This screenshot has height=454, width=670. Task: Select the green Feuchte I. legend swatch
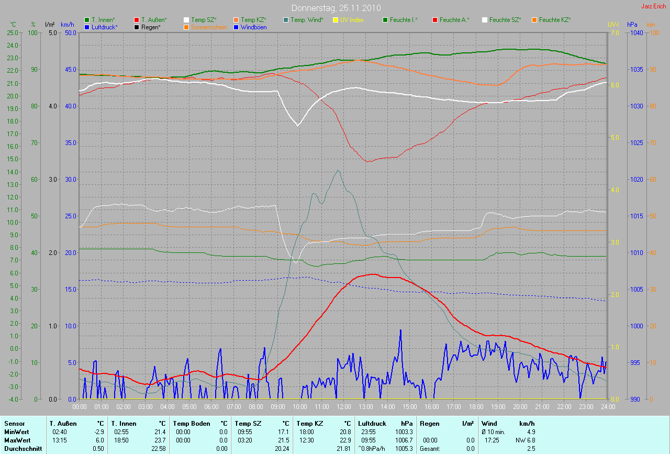point(385,20)
